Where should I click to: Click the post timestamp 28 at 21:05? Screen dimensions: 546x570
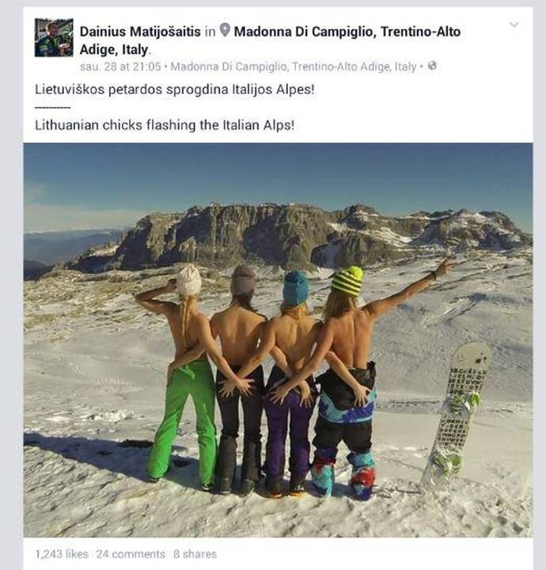click(x=120, y=66)
